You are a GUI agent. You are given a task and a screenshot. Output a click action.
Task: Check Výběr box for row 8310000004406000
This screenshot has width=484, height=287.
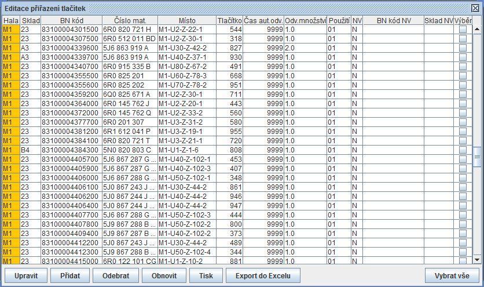click(x=463, y=178)
